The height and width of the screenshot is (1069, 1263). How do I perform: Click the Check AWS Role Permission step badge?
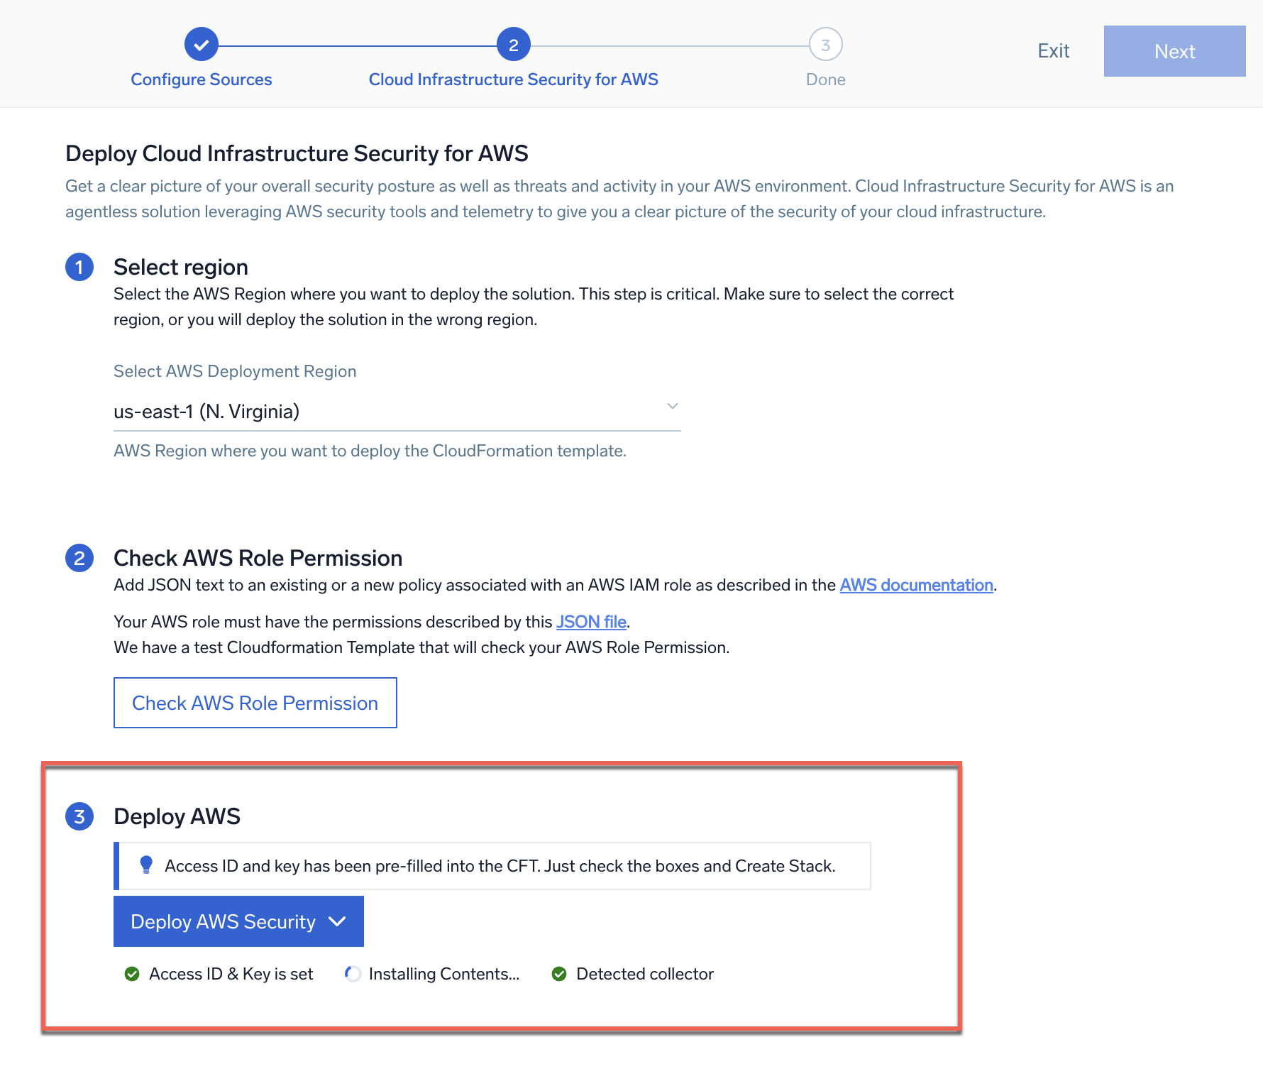click(79, 559)
